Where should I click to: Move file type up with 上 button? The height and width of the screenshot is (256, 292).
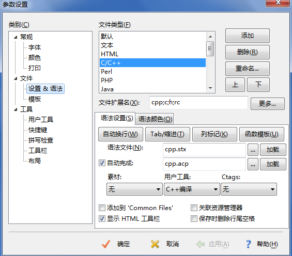pyautogui.click(x=235, y=85)
